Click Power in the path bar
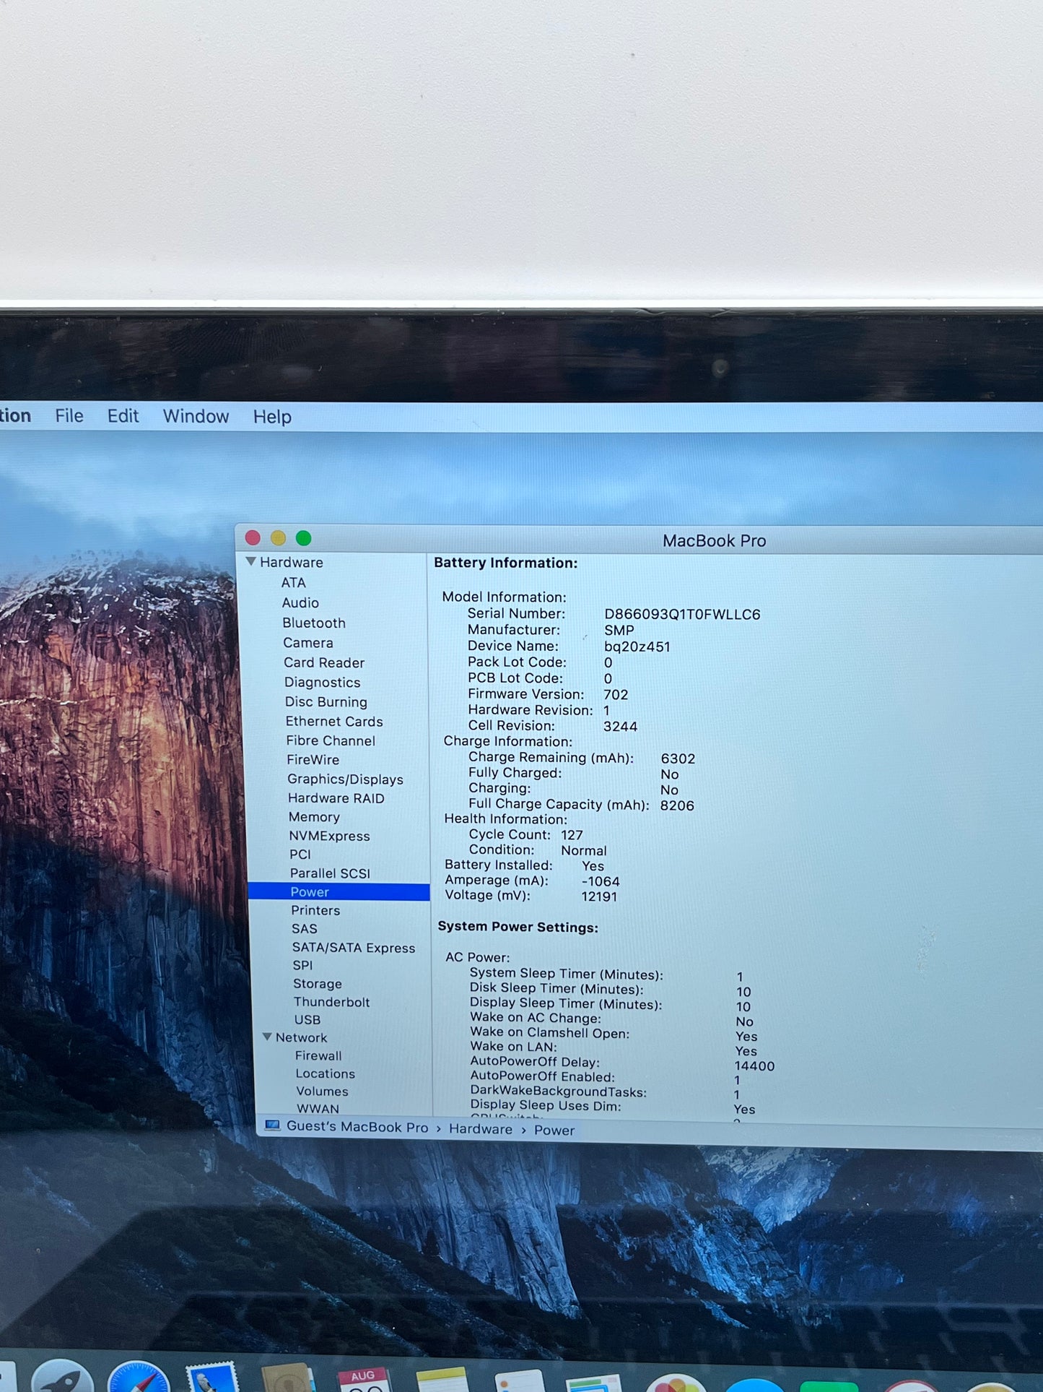Screen dimensions: 1043x1392 (554, 1131)
